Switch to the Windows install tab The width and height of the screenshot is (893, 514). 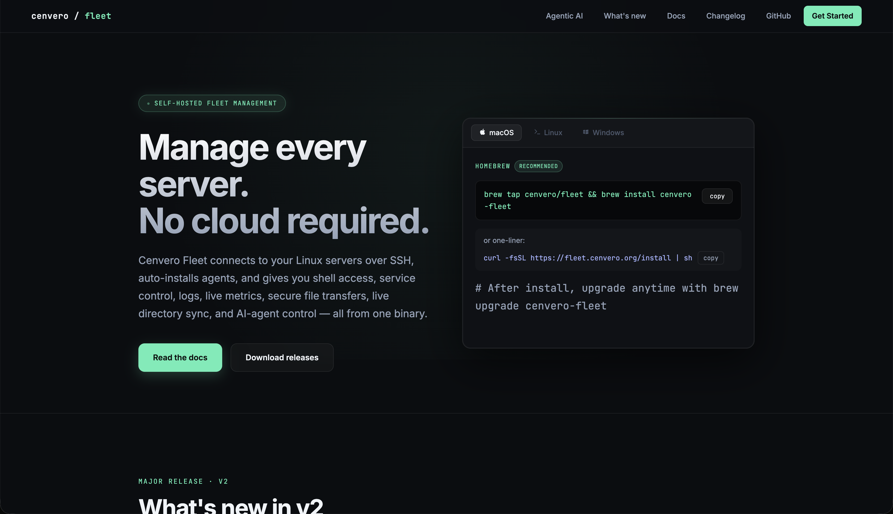[x=603, y=133]
